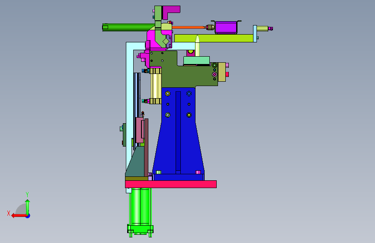The image size is (375, 243).
Task: Select the pink slider block
Action: [139, 130]
